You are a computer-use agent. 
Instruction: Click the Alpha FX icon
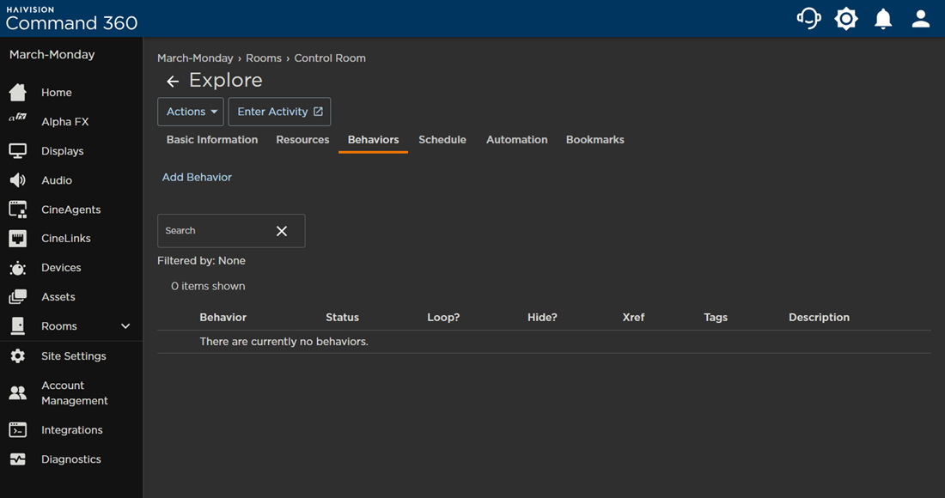click(x=17, y=118)
